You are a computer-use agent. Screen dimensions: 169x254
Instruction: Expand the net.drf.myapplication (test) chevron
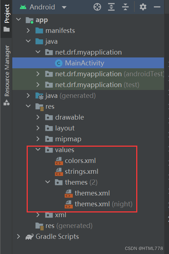coord(38,85)
